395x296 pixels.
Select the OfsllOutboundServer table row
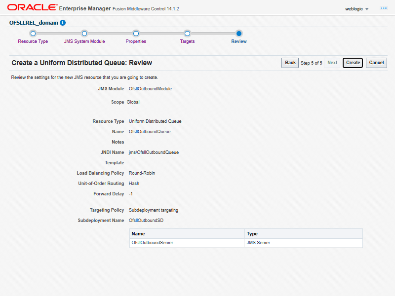click(x=187, y=243)
